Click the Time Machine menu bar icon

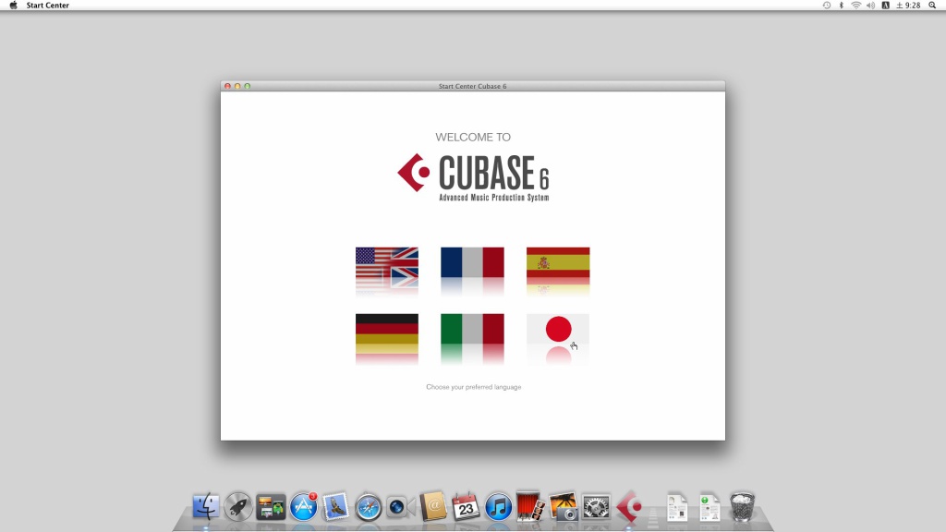(827, 6)
